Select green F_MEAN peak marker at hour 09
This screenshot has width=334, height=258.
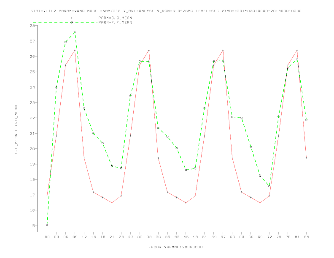75,32
